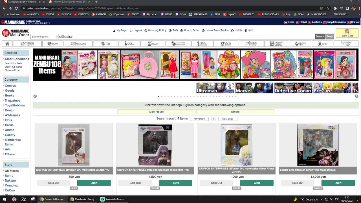
Task: Select Doujin in the Category sidebar
Action: click(x=9, y=110)
